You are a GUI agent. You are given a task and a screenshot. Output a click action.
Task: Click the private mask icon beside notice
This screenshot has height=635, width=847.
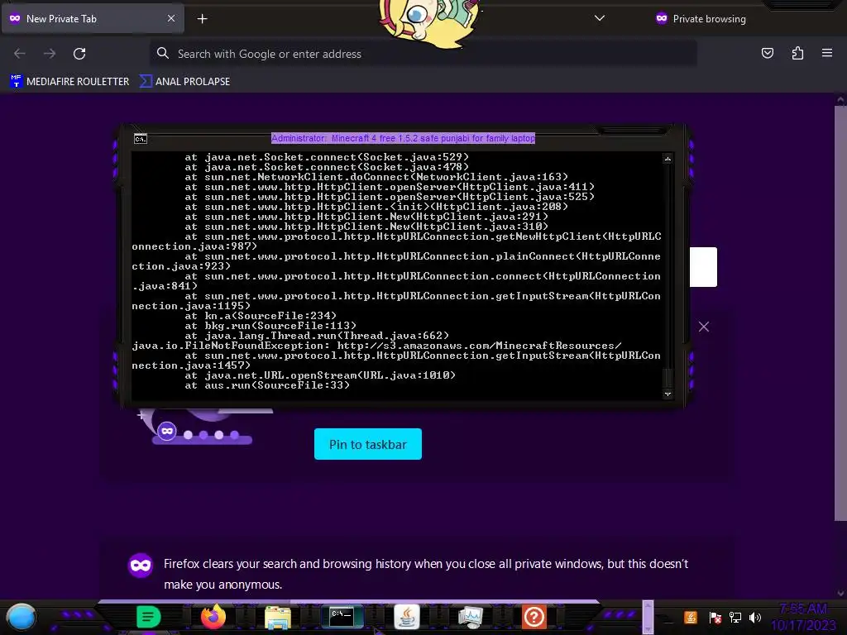pos(141,566)
